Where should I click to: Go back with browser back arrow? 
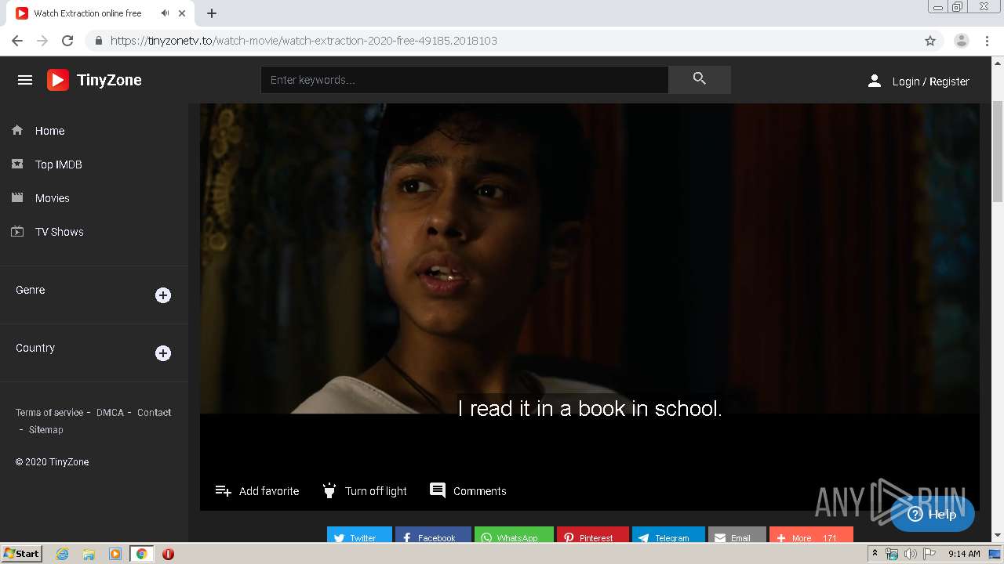17,41
